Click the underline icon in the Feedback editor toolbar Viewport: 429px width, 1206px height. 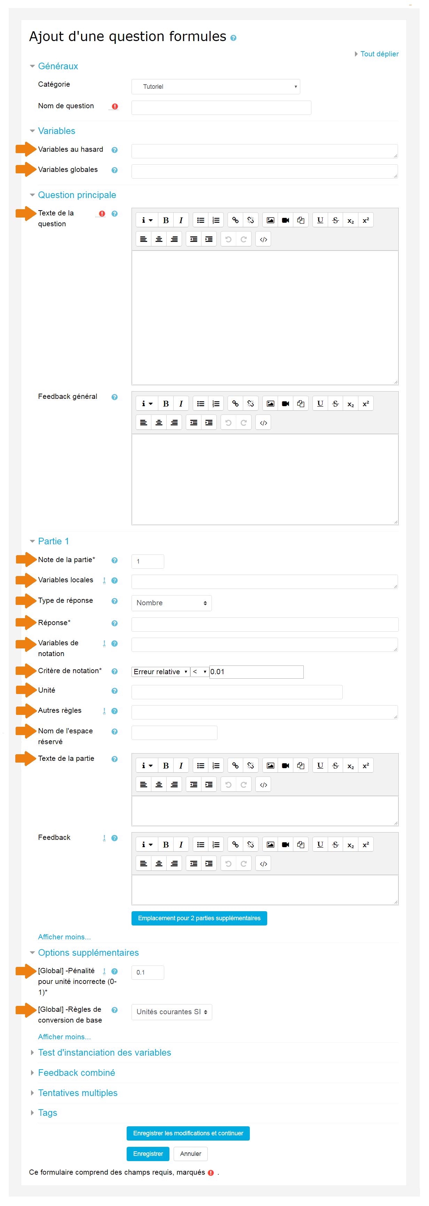click(x=320, y=845)
